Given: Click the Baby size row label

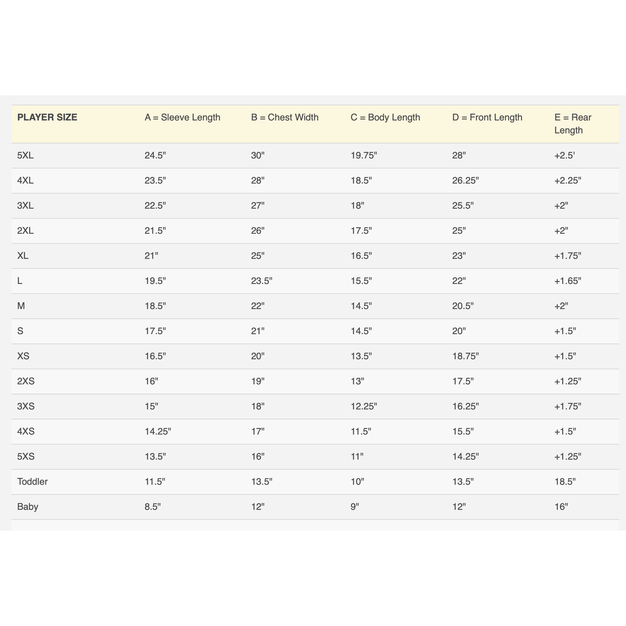Looking at the screenshot, I should pyautogui.click(x=28, y=507).
